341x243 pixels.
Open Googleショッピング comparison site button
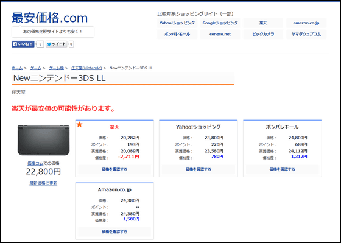click(220, 23)
